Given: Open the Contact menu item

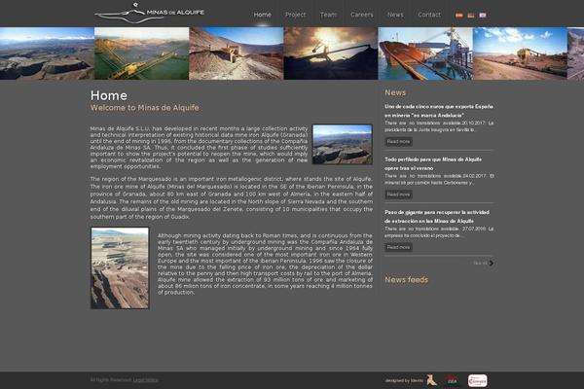Looking at the screenshot, I should pyautogui.click(x=429, y=15).
